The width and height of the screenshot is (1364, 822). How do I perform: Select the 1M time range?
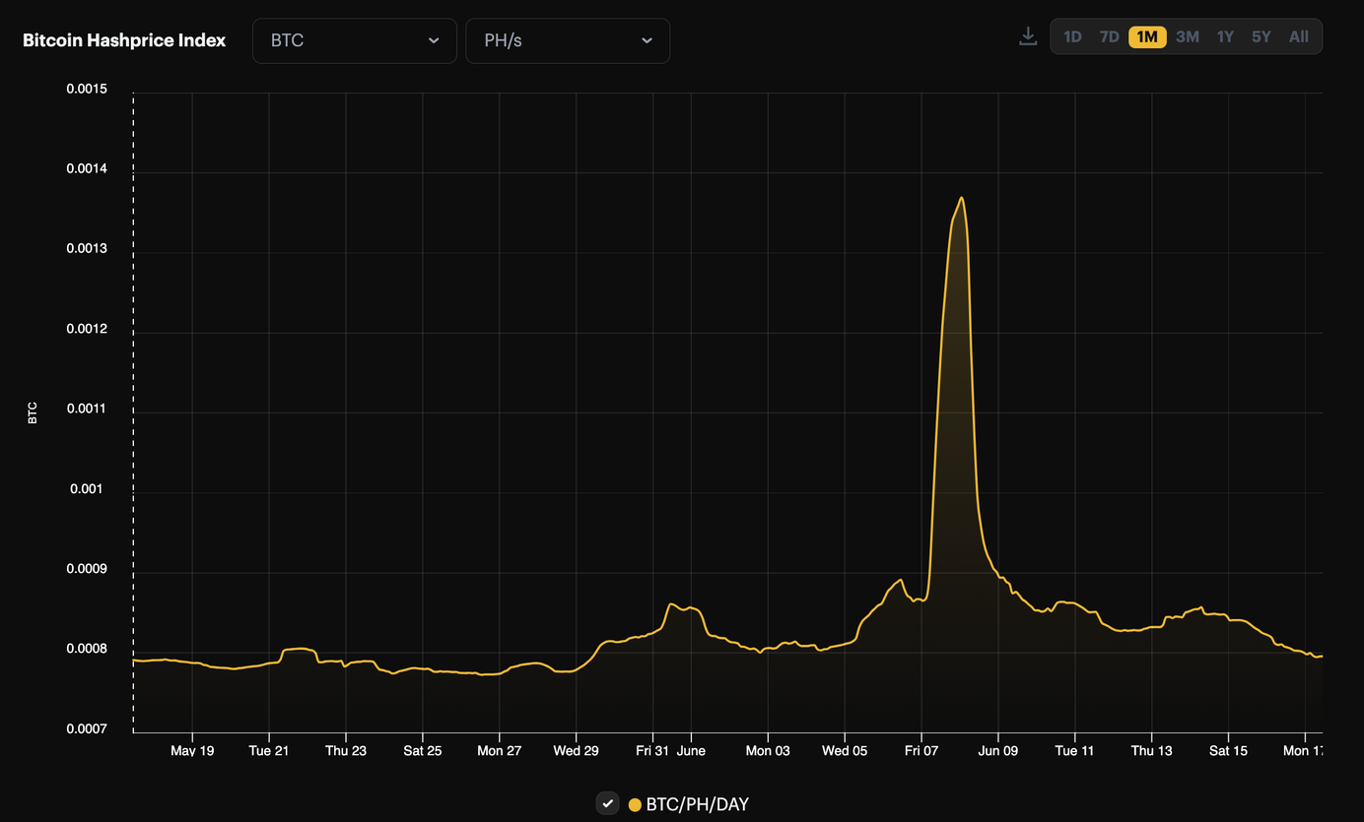1147,36
